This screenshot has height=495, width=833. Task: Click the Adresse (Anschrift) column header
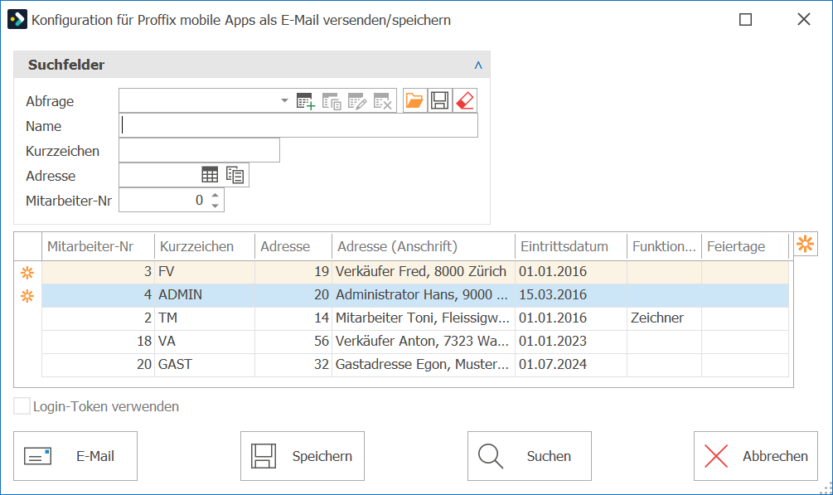click(424, 247)
